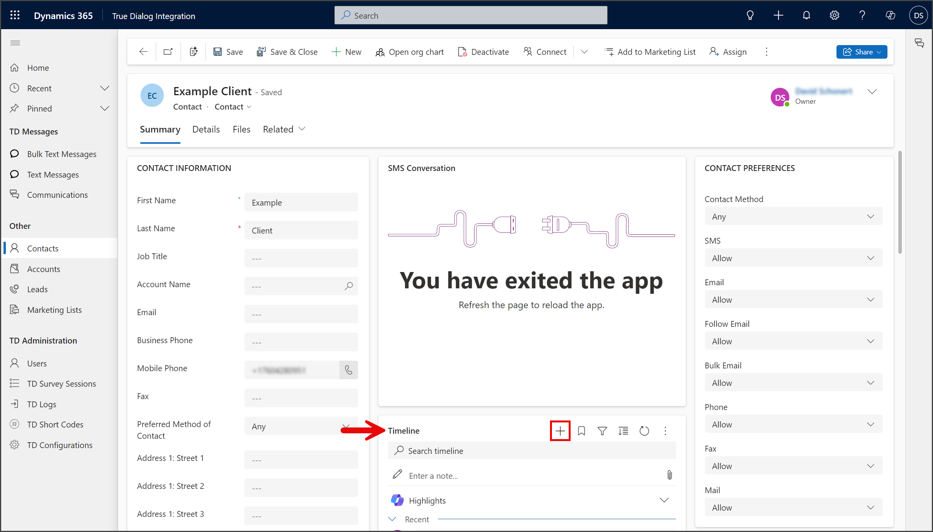
Task: Expand the Contact Method dropdown
Action: pyautogui.click(x=793, y=216)
